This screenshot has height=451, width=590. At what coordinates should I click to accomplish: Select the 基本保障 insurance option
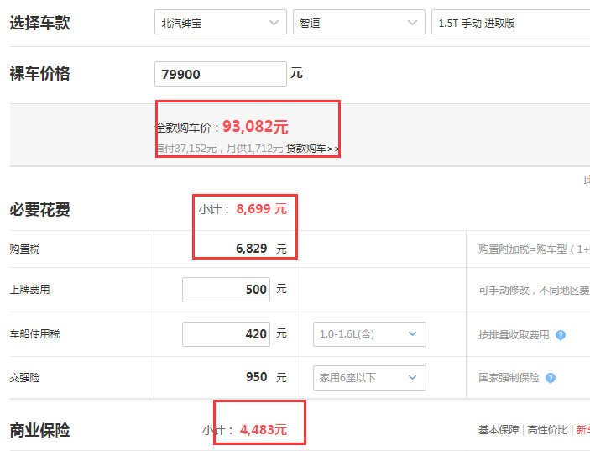tap(499, 429)
